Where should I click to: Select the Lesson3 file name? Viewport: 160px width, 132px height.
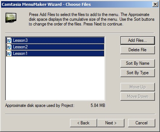20,40
